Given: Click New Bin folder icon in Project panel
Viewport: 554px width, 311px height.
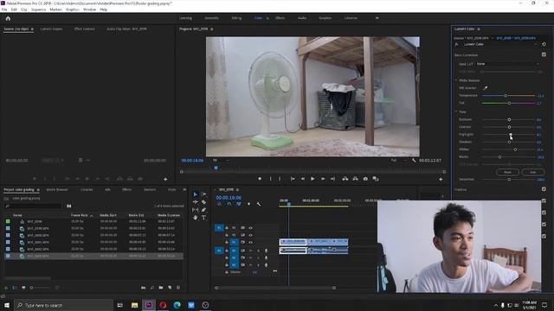Looking at the screenshot, I should tap(161, 288).
